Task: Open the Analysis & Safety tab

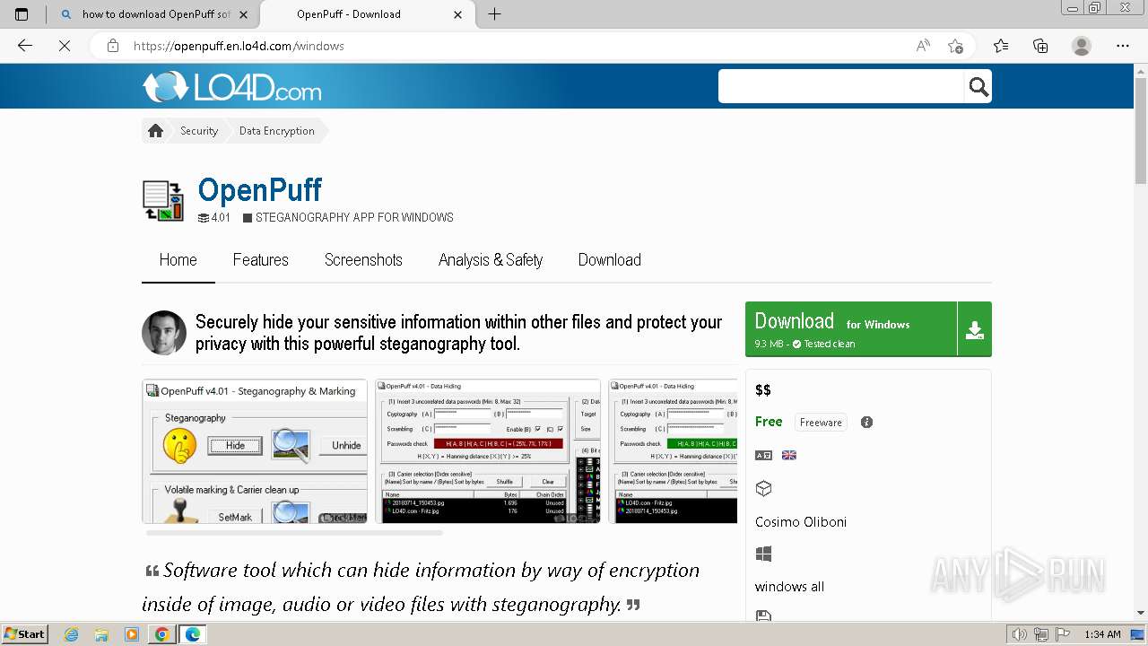Action: pyautogui.click(x=491, y=260)
